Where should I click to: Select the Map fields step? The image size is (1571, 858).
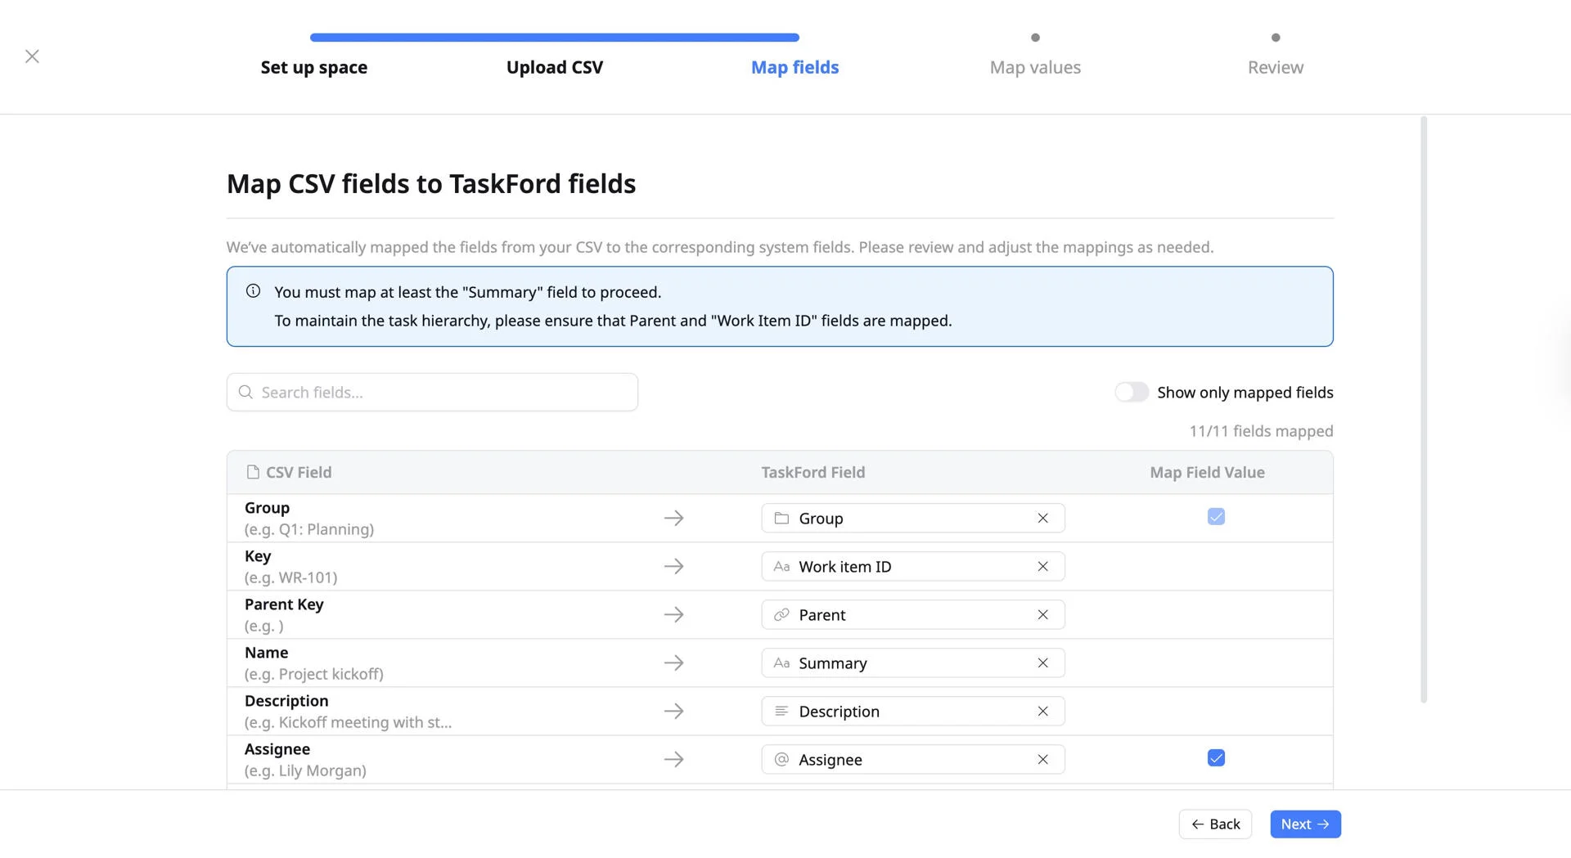(795, 68)
